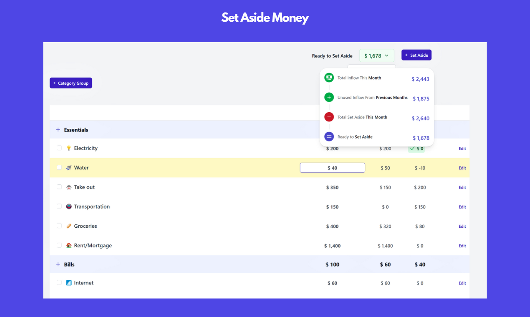
Task: Check the Electricity row checkbox
Action: 59,148
